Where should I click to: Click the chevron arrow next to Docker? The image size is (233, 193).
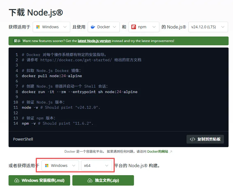(x=114, y=27)
